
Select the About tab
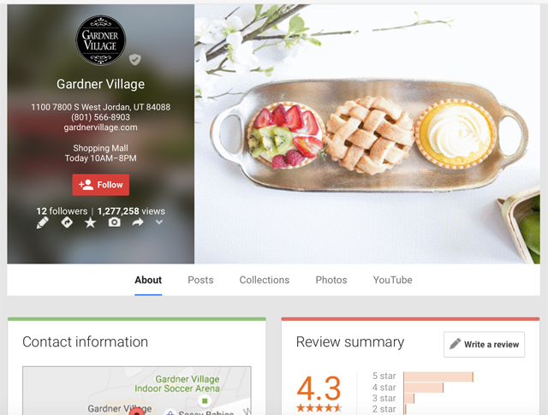(148, 280)
